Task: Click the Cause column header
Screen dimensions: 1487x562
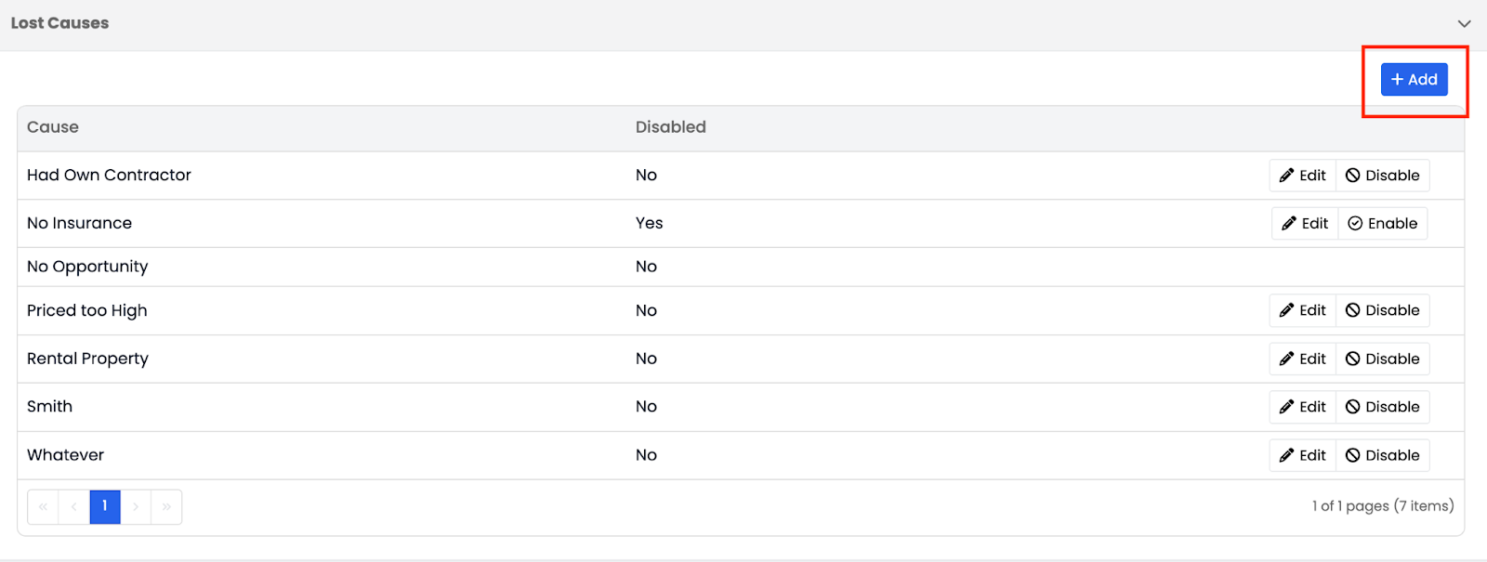Action: 52,127
